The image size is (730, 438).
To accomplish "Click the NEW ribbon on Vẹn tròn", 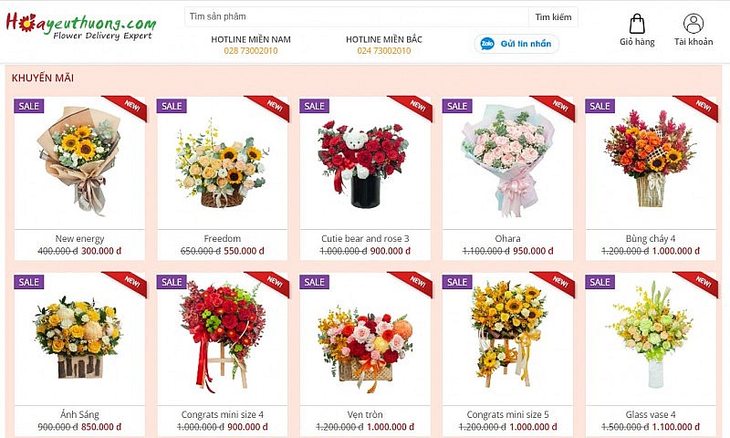I will pyautogui.click(x=413, y=284).
